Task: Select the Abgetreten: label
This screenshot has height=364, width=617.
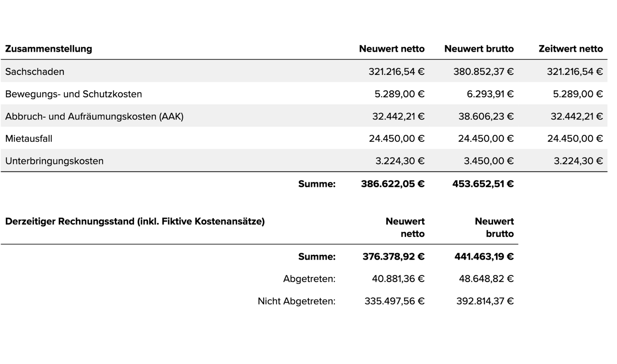Action: pyautogui.click(x=309, y=279)
